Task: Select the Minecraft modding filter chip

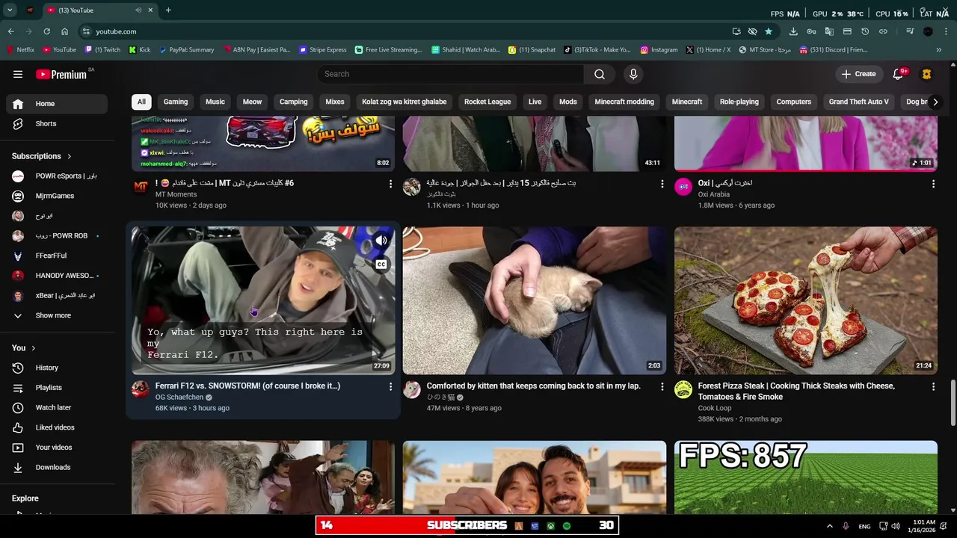Action: click(x=624, y=102)
